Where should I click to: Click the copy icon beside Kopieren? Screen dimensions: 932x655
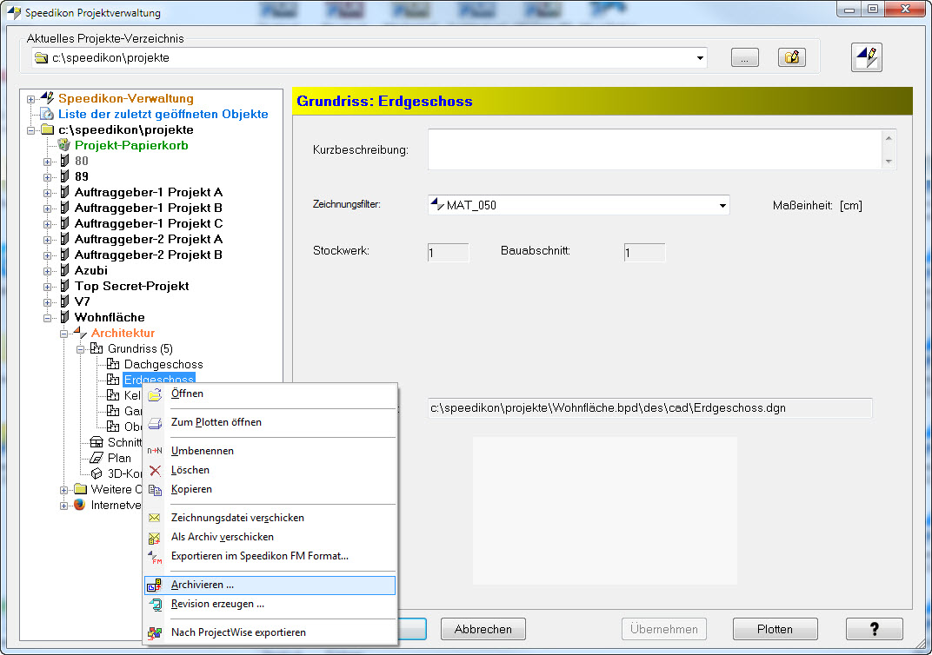(x=155, y=490)
